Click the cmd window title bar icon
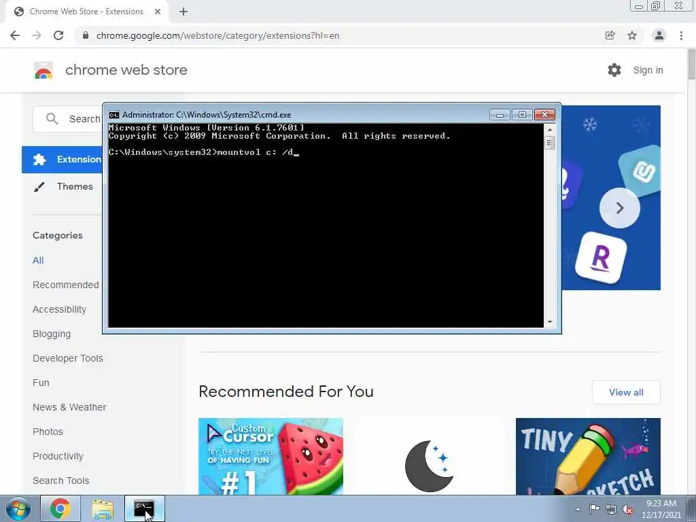 tap(114, 115)
